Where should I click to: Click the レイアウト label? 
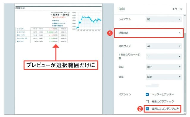(125, 19)
